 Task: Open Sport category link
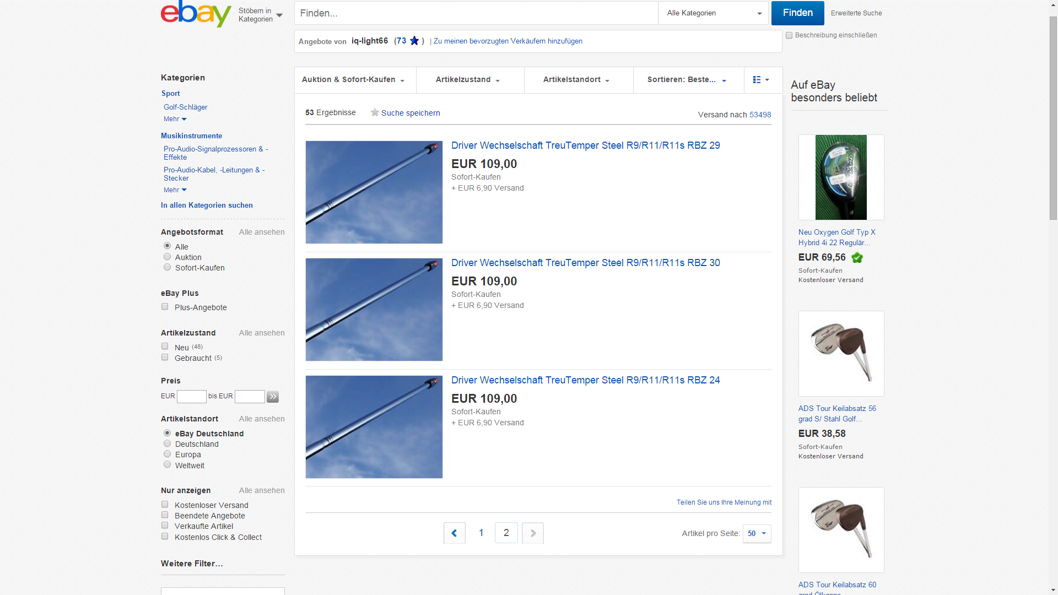170,94
